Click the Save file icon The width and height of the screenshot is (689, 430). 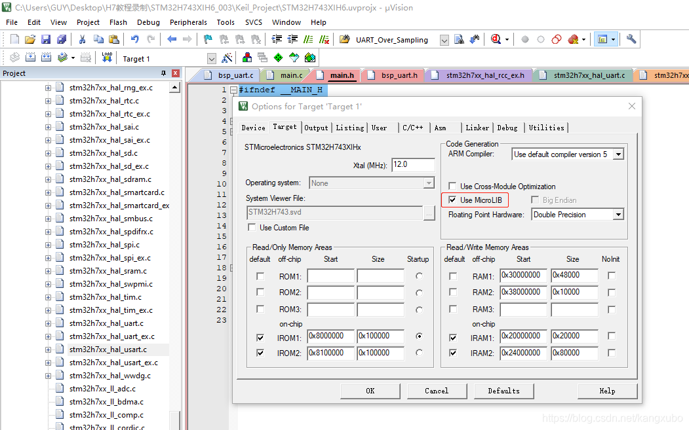[46, 39]
